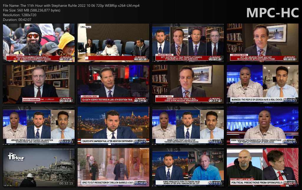
Task: Select the DOJ believes Trump not cooperating thumbnail
Action: coord(262,43)
